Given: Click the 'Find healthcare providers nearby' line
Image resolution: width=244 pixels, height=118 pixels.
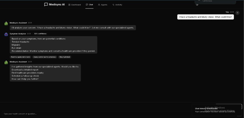Looking at the screenshot, I should click(x=28, y=73).
